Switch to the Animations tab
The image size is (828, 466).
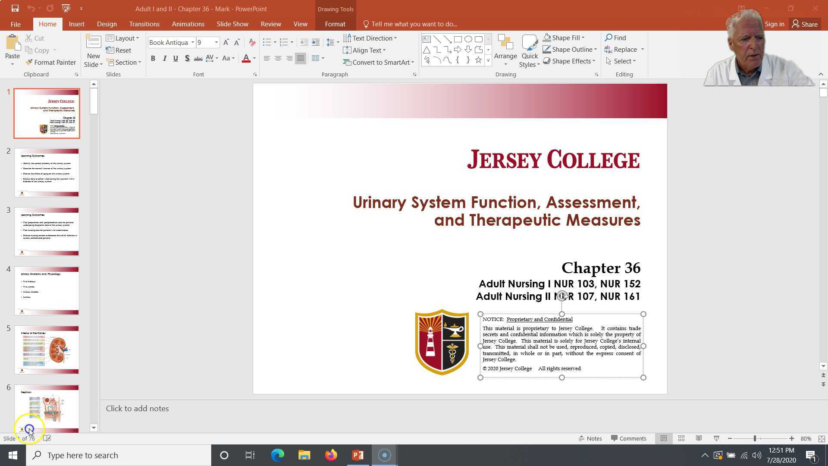[x=188, y=24]
